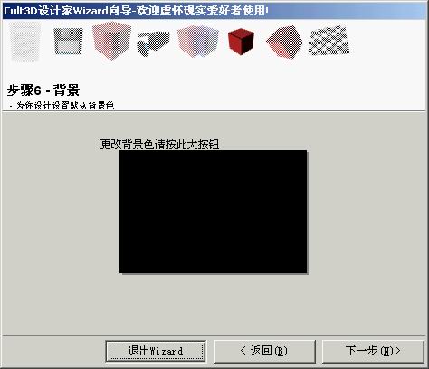Exit wizard with 退出Wizard button

pyautogui.click(x=156, y=351)
